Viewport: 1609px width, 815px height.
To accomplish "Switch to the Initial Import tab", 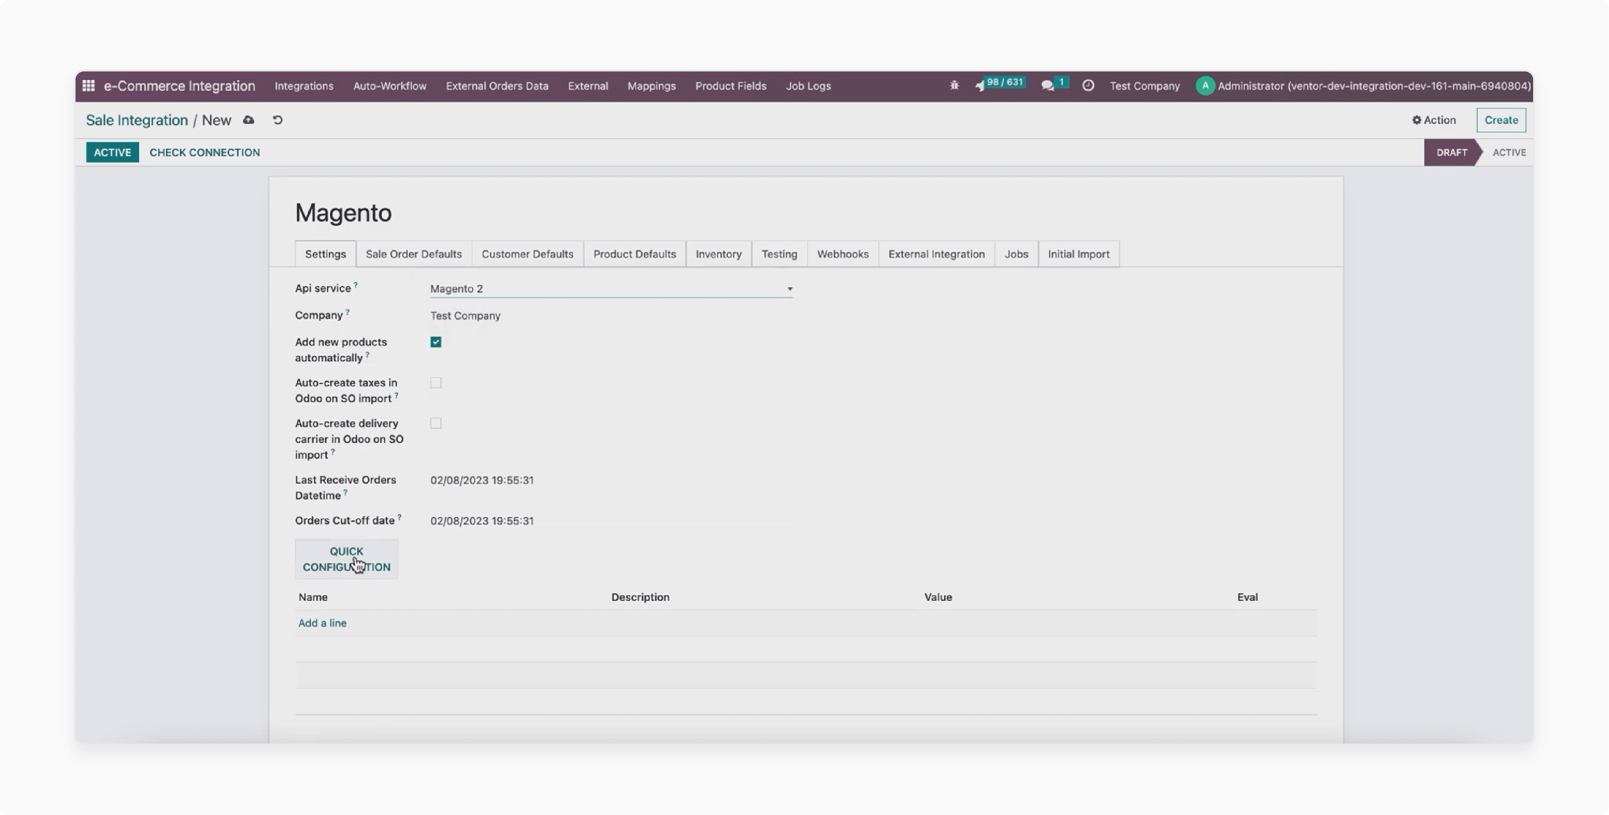I will [x=1078, y=253].
